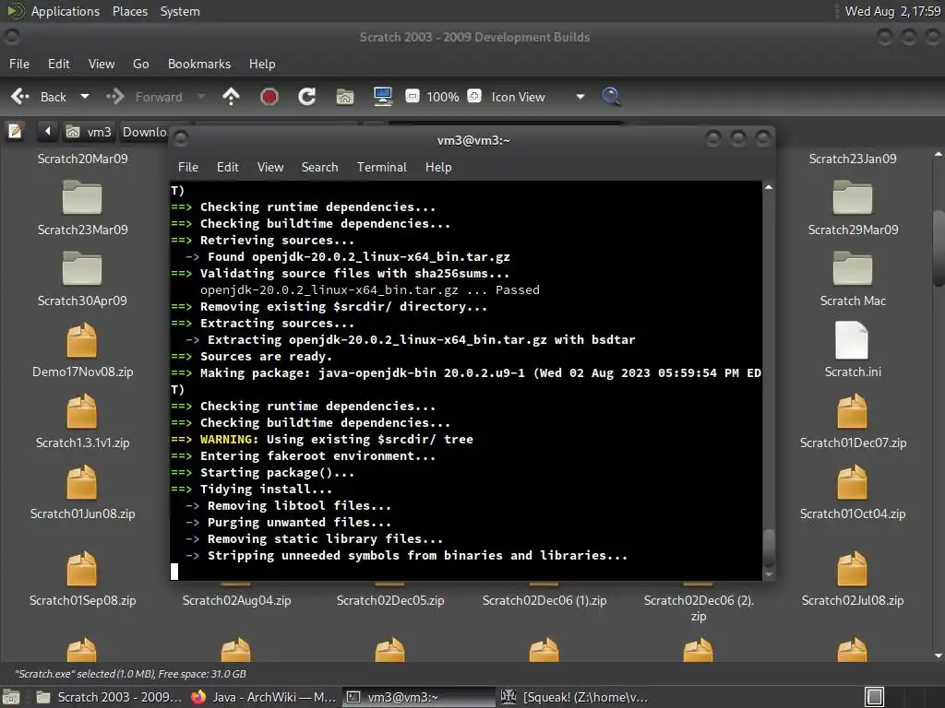The width and height of the screenshot is (945, 708).
Task: Select the Scratch01Sep08.zip archive
Action: pos(82,578)
